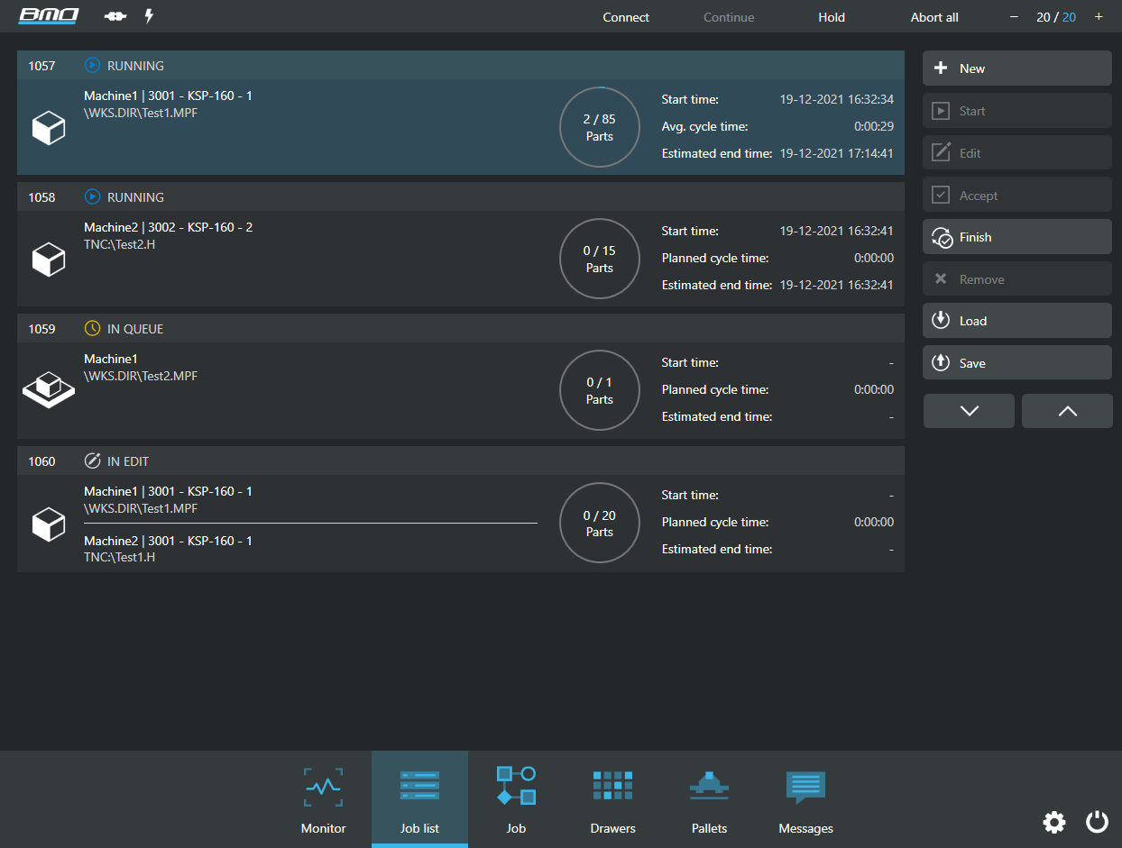
Task: Move selected job down with chevron
Action: point(969,411)
